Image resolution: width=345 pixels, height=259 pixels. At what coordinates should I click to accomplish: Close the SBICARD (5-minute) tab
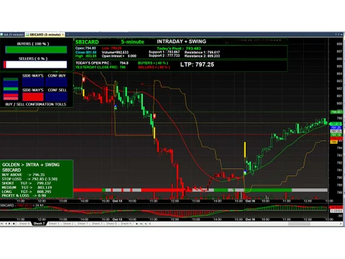[63, 35]
